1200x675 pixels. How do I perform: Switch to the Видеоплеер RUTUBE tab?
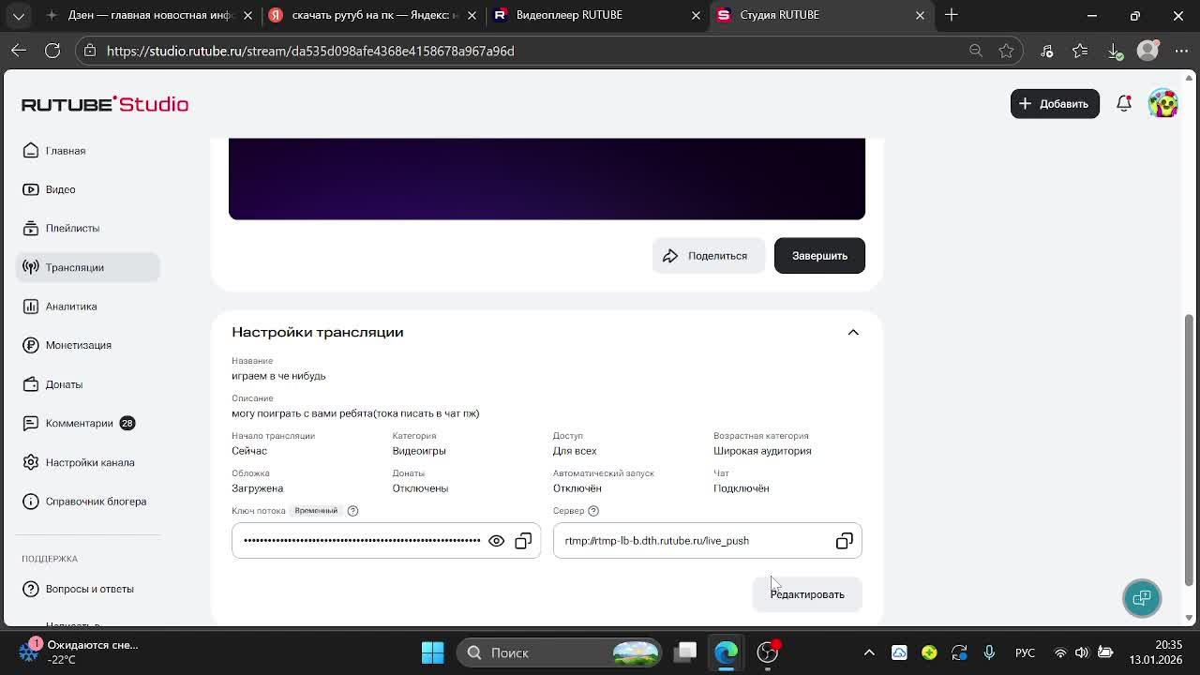coord(597,15)
